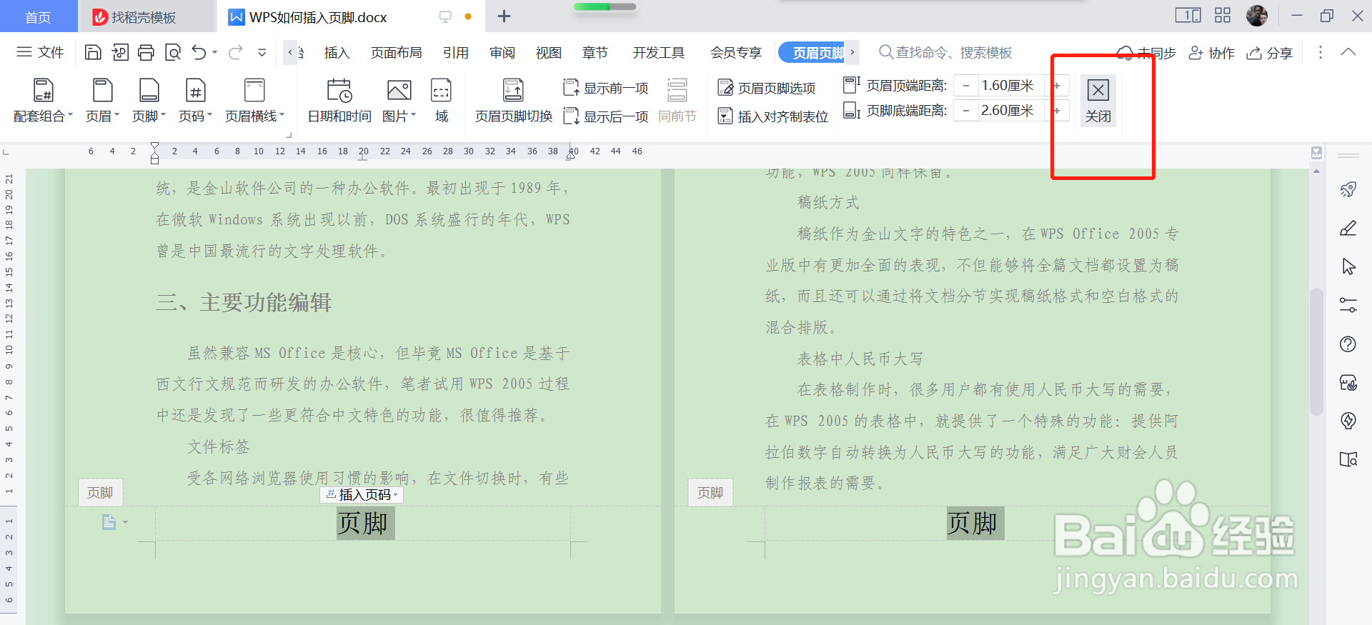Image resolution: width=1372 pixels, height=625 pixels.
Task: Switch to the 首页 home tab
Action: [39, 17]
